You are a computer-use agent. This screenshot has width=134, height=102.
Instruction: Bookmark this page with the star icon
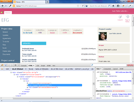pos(78,6)
